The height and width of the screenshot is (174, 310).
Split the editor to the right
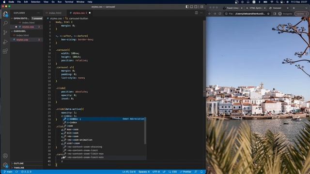coord(196,13)
